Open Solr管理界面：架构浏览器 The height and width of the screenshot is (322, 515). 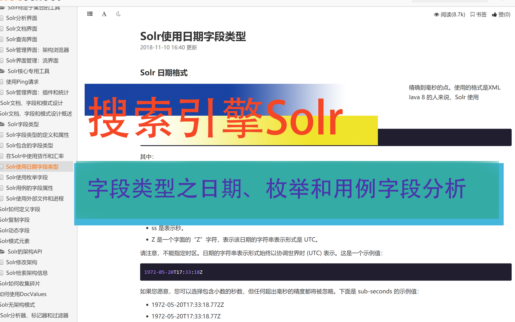point(38,50)
